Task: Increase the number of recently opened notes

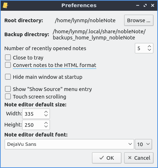Action: [149, 47]
